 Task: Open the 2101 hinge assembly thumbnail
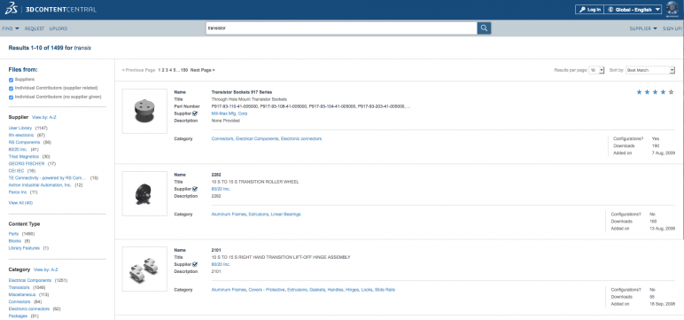click(144, 269)
